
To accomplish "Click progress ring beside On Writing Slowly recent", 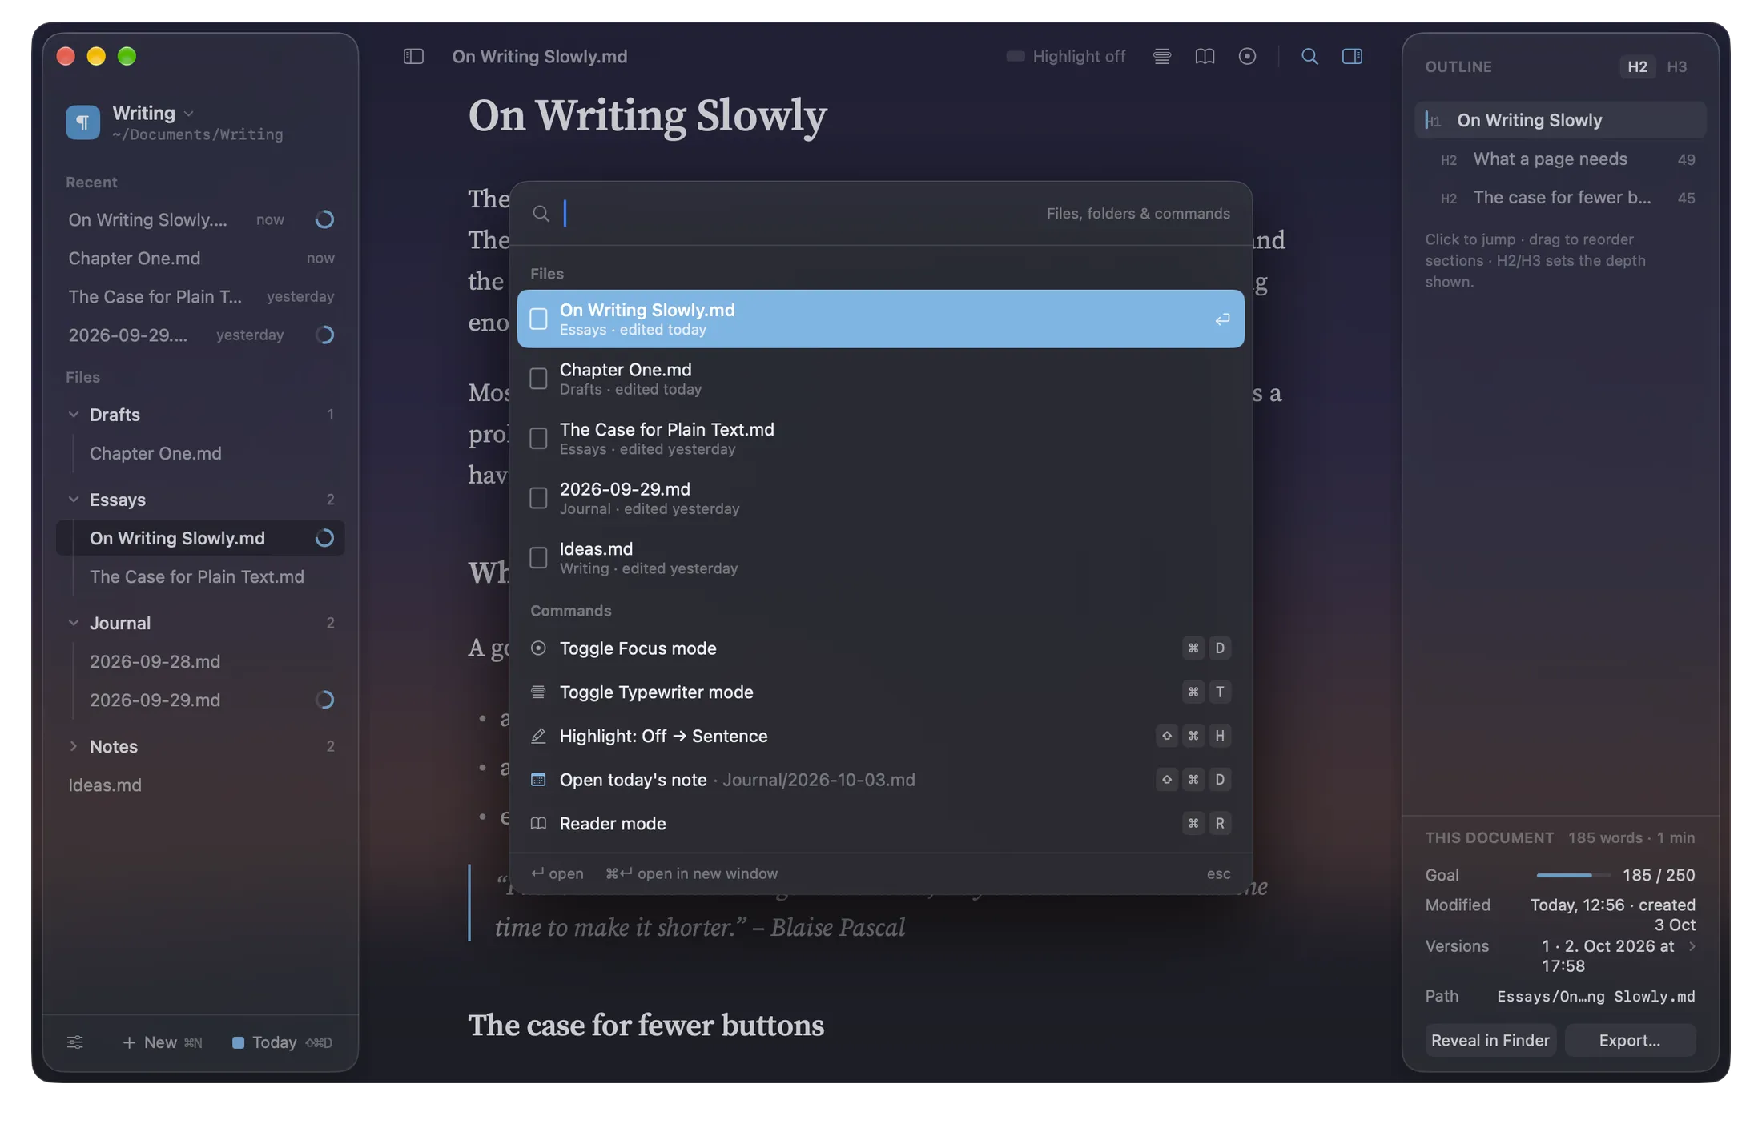I will 324,219.
